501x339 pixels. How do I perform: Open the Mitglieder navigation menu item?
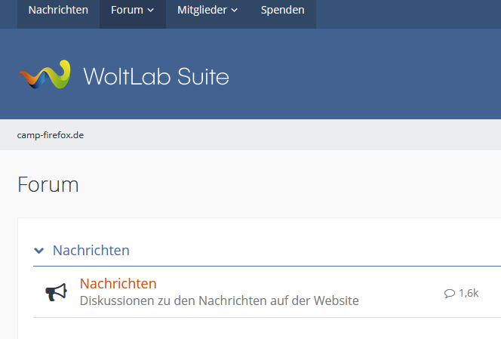pyautogui.click(x=201, y=11)
